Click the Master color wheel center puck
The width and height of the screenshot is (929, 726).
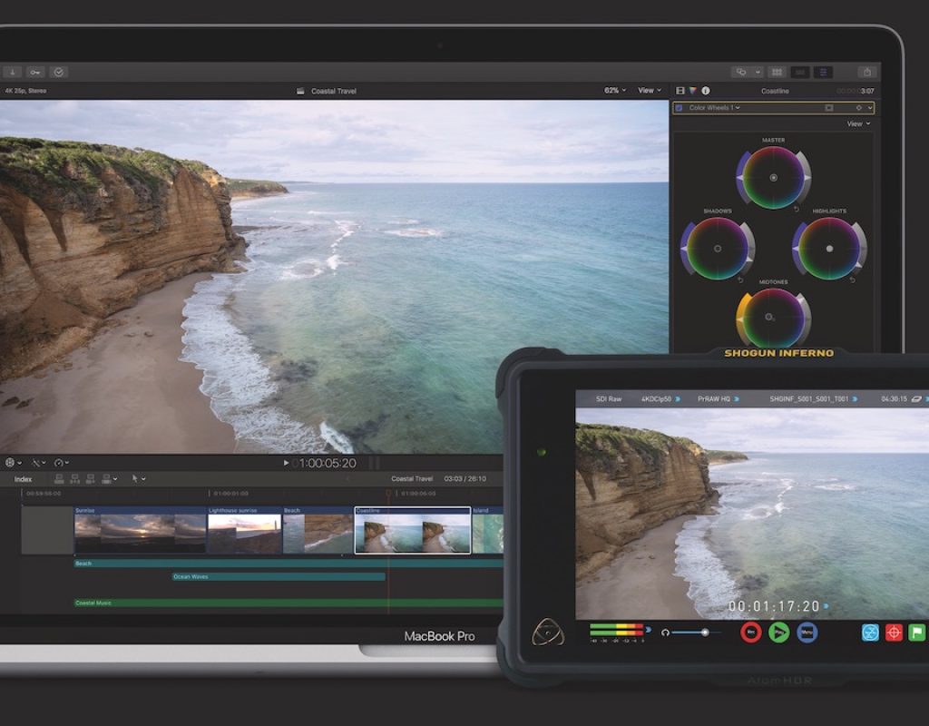tap(773, 177)
